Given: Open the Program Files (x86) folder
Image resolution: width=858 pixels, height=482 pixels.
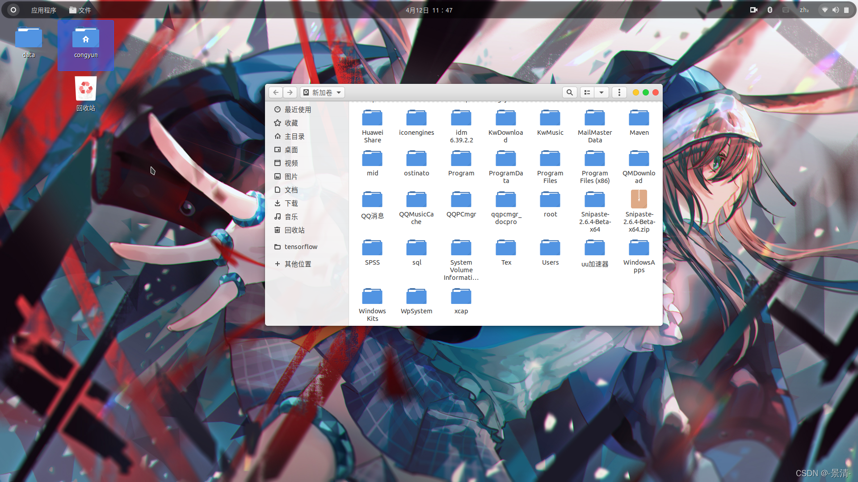Looking at the screenshot, I should pyautogui.click(x=594, y=159).
